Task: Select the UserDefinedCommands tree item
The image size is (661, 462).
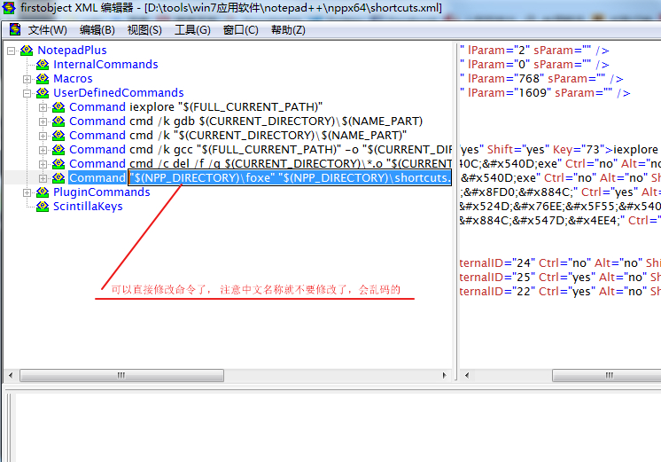Action: coord(119,93)
